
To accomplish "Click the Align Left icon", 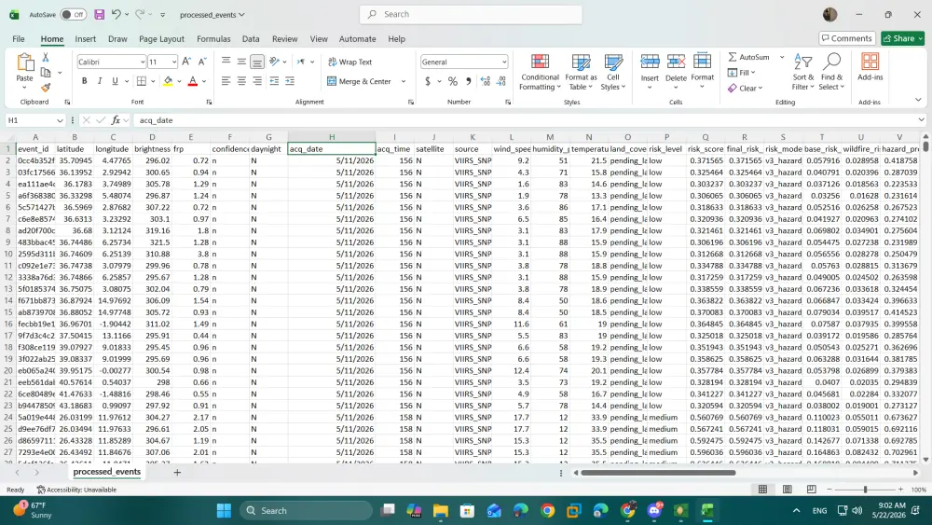I will click(x=226, y=81).
